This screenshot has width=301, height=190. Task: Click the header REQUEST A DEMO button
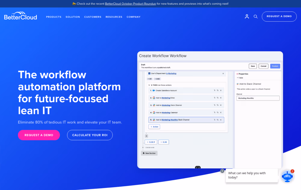pos(279,16)
